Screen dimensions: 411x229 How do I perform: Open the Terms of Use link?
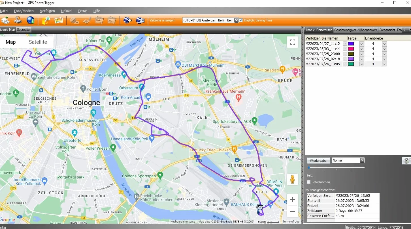click(291, 222)
